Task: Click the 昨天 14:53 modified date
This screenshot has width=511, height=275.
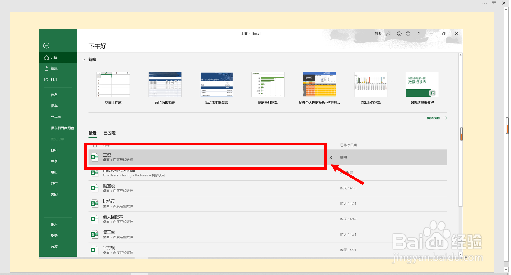Action: point(348,188)
